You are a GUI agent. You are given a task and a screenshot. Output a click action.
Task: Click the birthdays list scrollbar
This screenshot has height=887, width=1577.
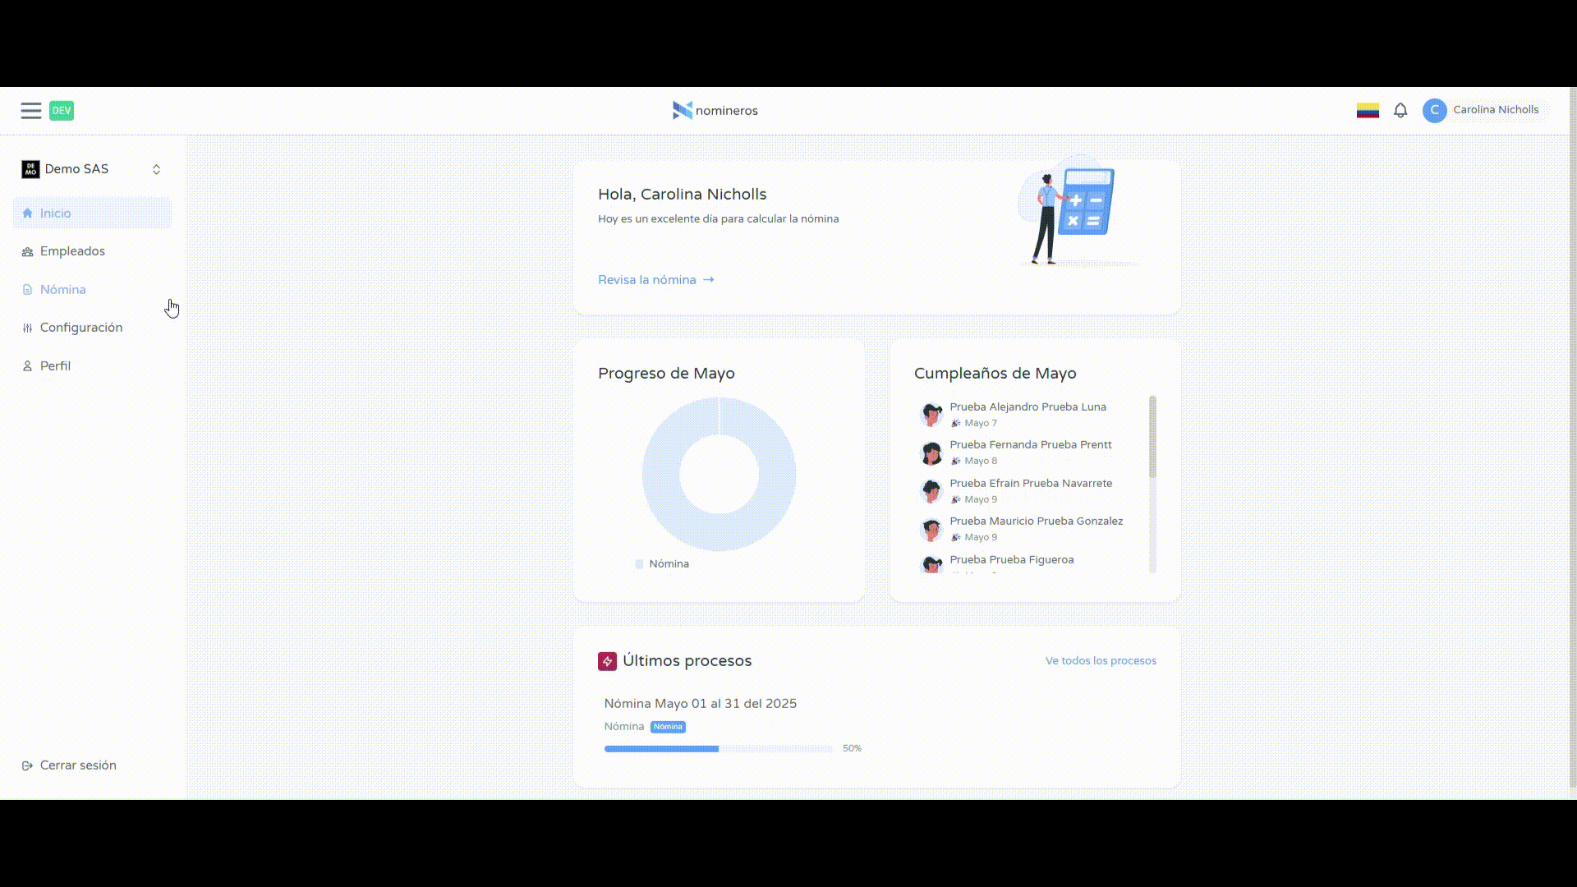tap(1152, 437)
